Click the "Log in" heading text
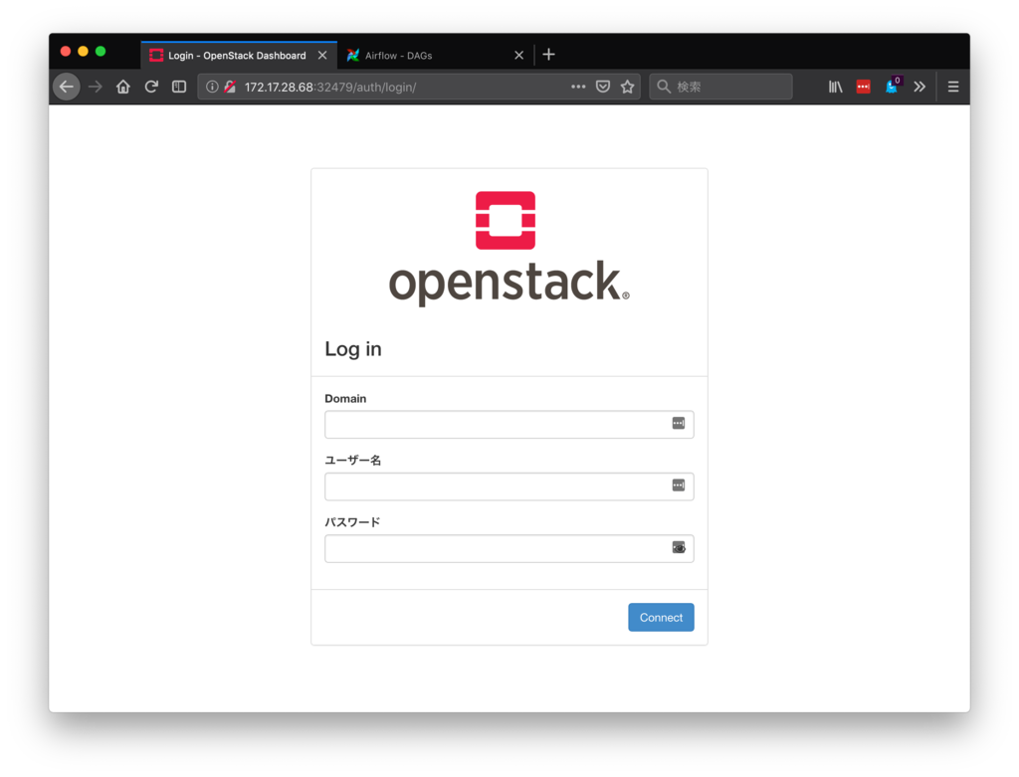1019x777 pixels. click(x=353, y=349)
